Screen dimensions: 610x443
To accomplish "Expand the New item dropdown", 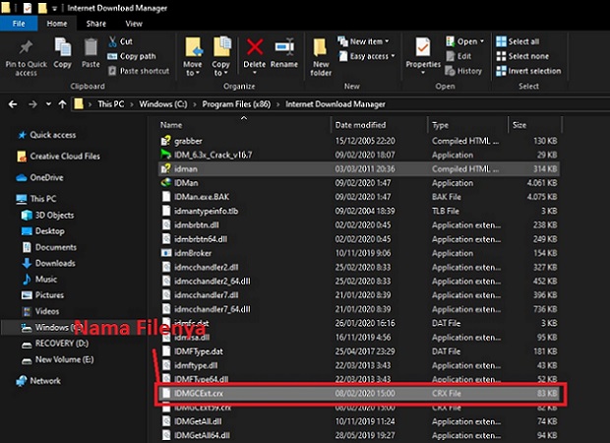I will (x=368, y=42).
